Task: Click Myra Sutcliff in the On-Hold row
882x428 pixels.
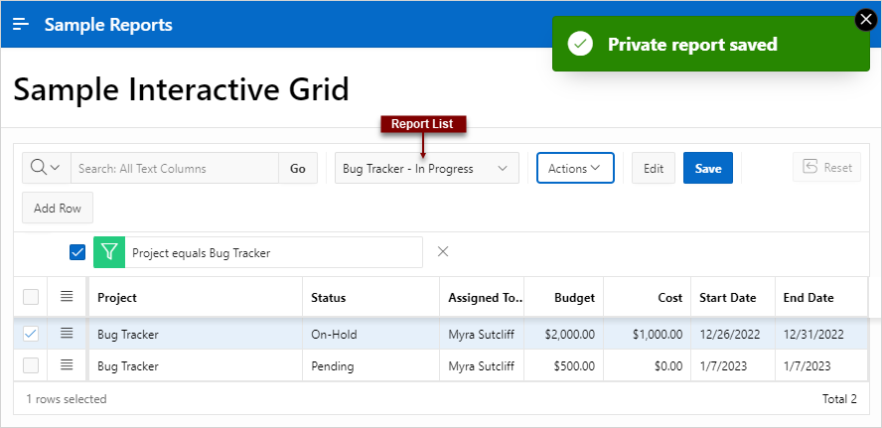Action: pyautogui.click(x=482, y=334)
